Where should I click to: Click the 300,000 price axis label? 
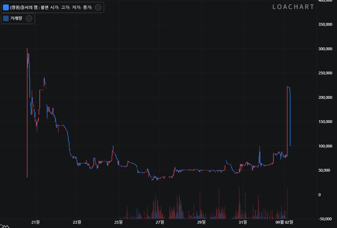325,49
